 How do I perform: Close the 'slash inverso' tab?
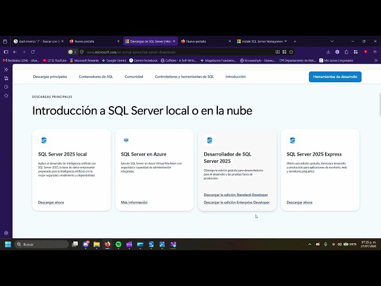click(x=63, y=41)
